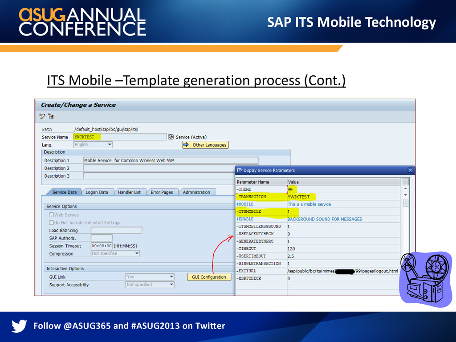Select the ~TIMEOUT value 120
This screenshot has height=342, width=456.
(x=344, y=248)
